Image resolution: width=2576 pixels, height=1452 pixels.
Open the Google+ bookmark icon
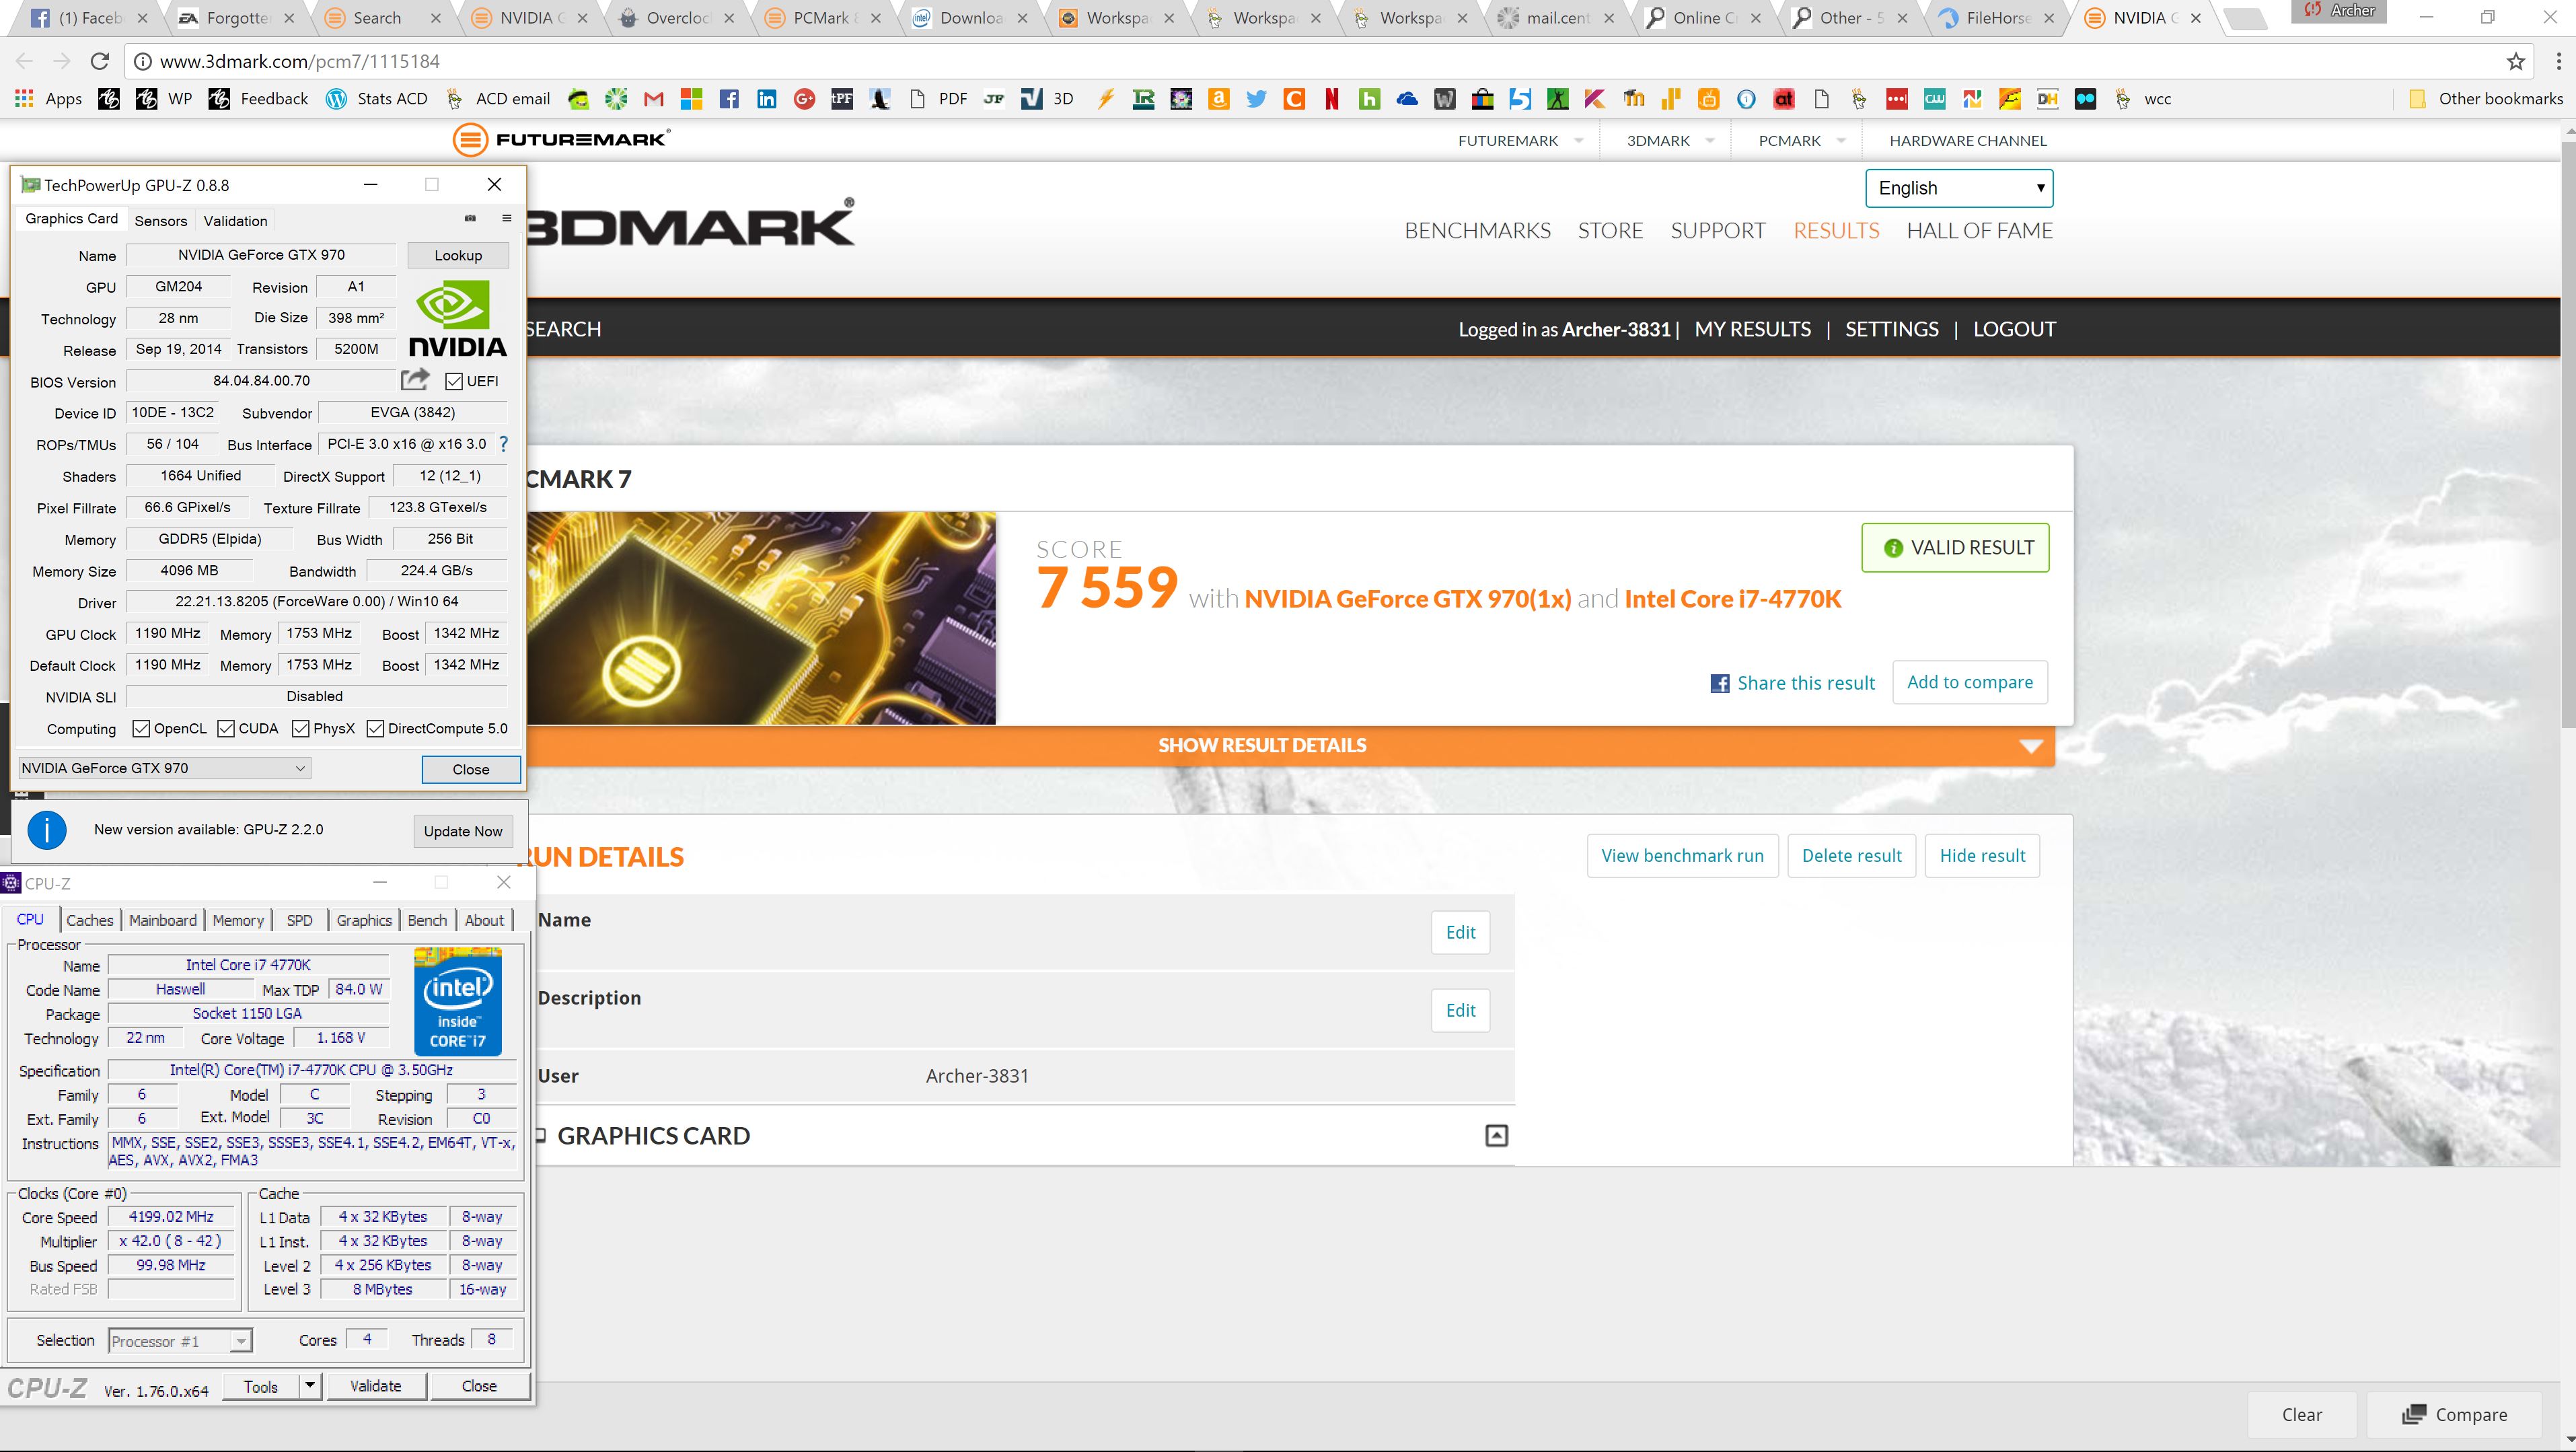click(x=804, y=99)
